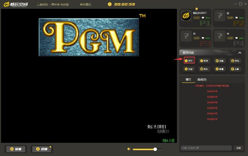This screenshot has height=156, width=248.
Task: Collapse the 游戏功能 panel with the chevron
Action: (240, 53)
